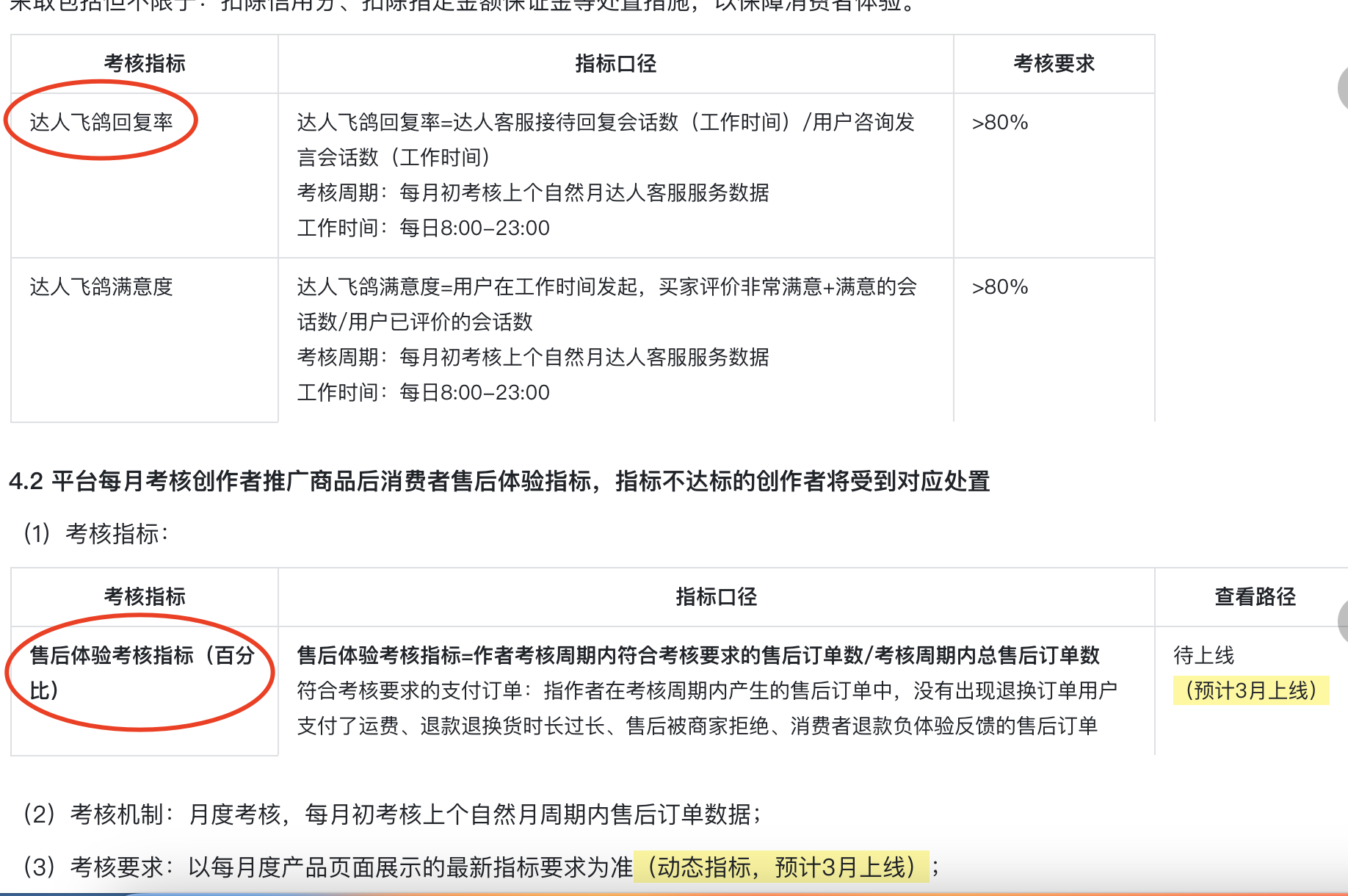
Task: Click the (2) 考核机制 paragraph
Action: (392, 814)
